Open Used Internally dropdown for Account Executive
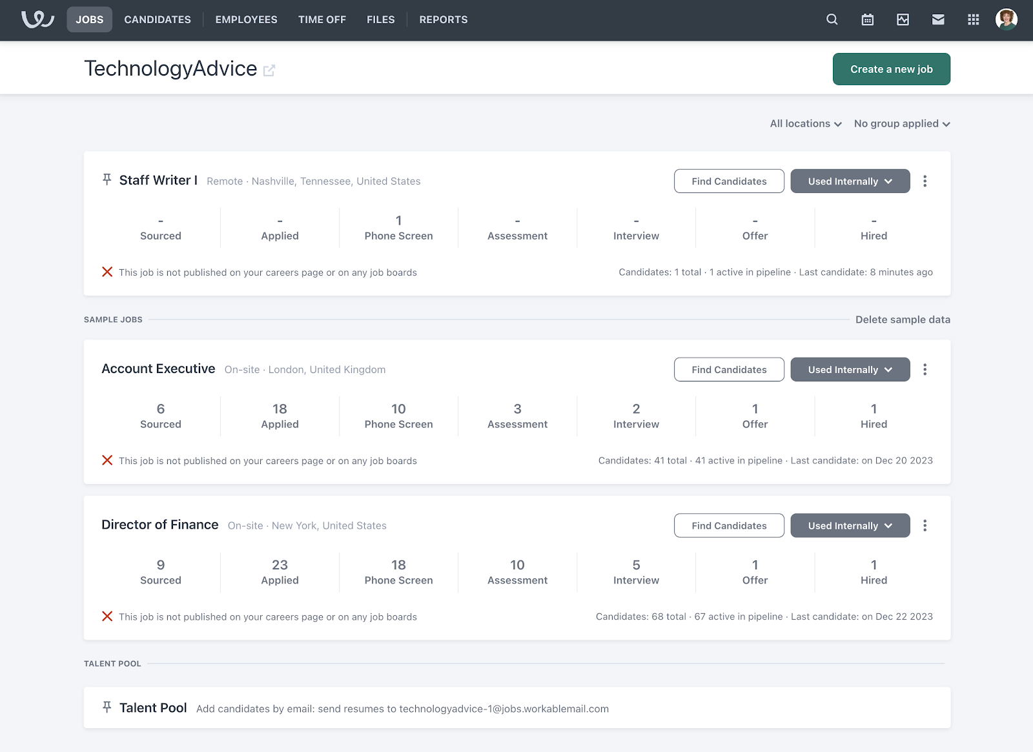 point(850,369)
